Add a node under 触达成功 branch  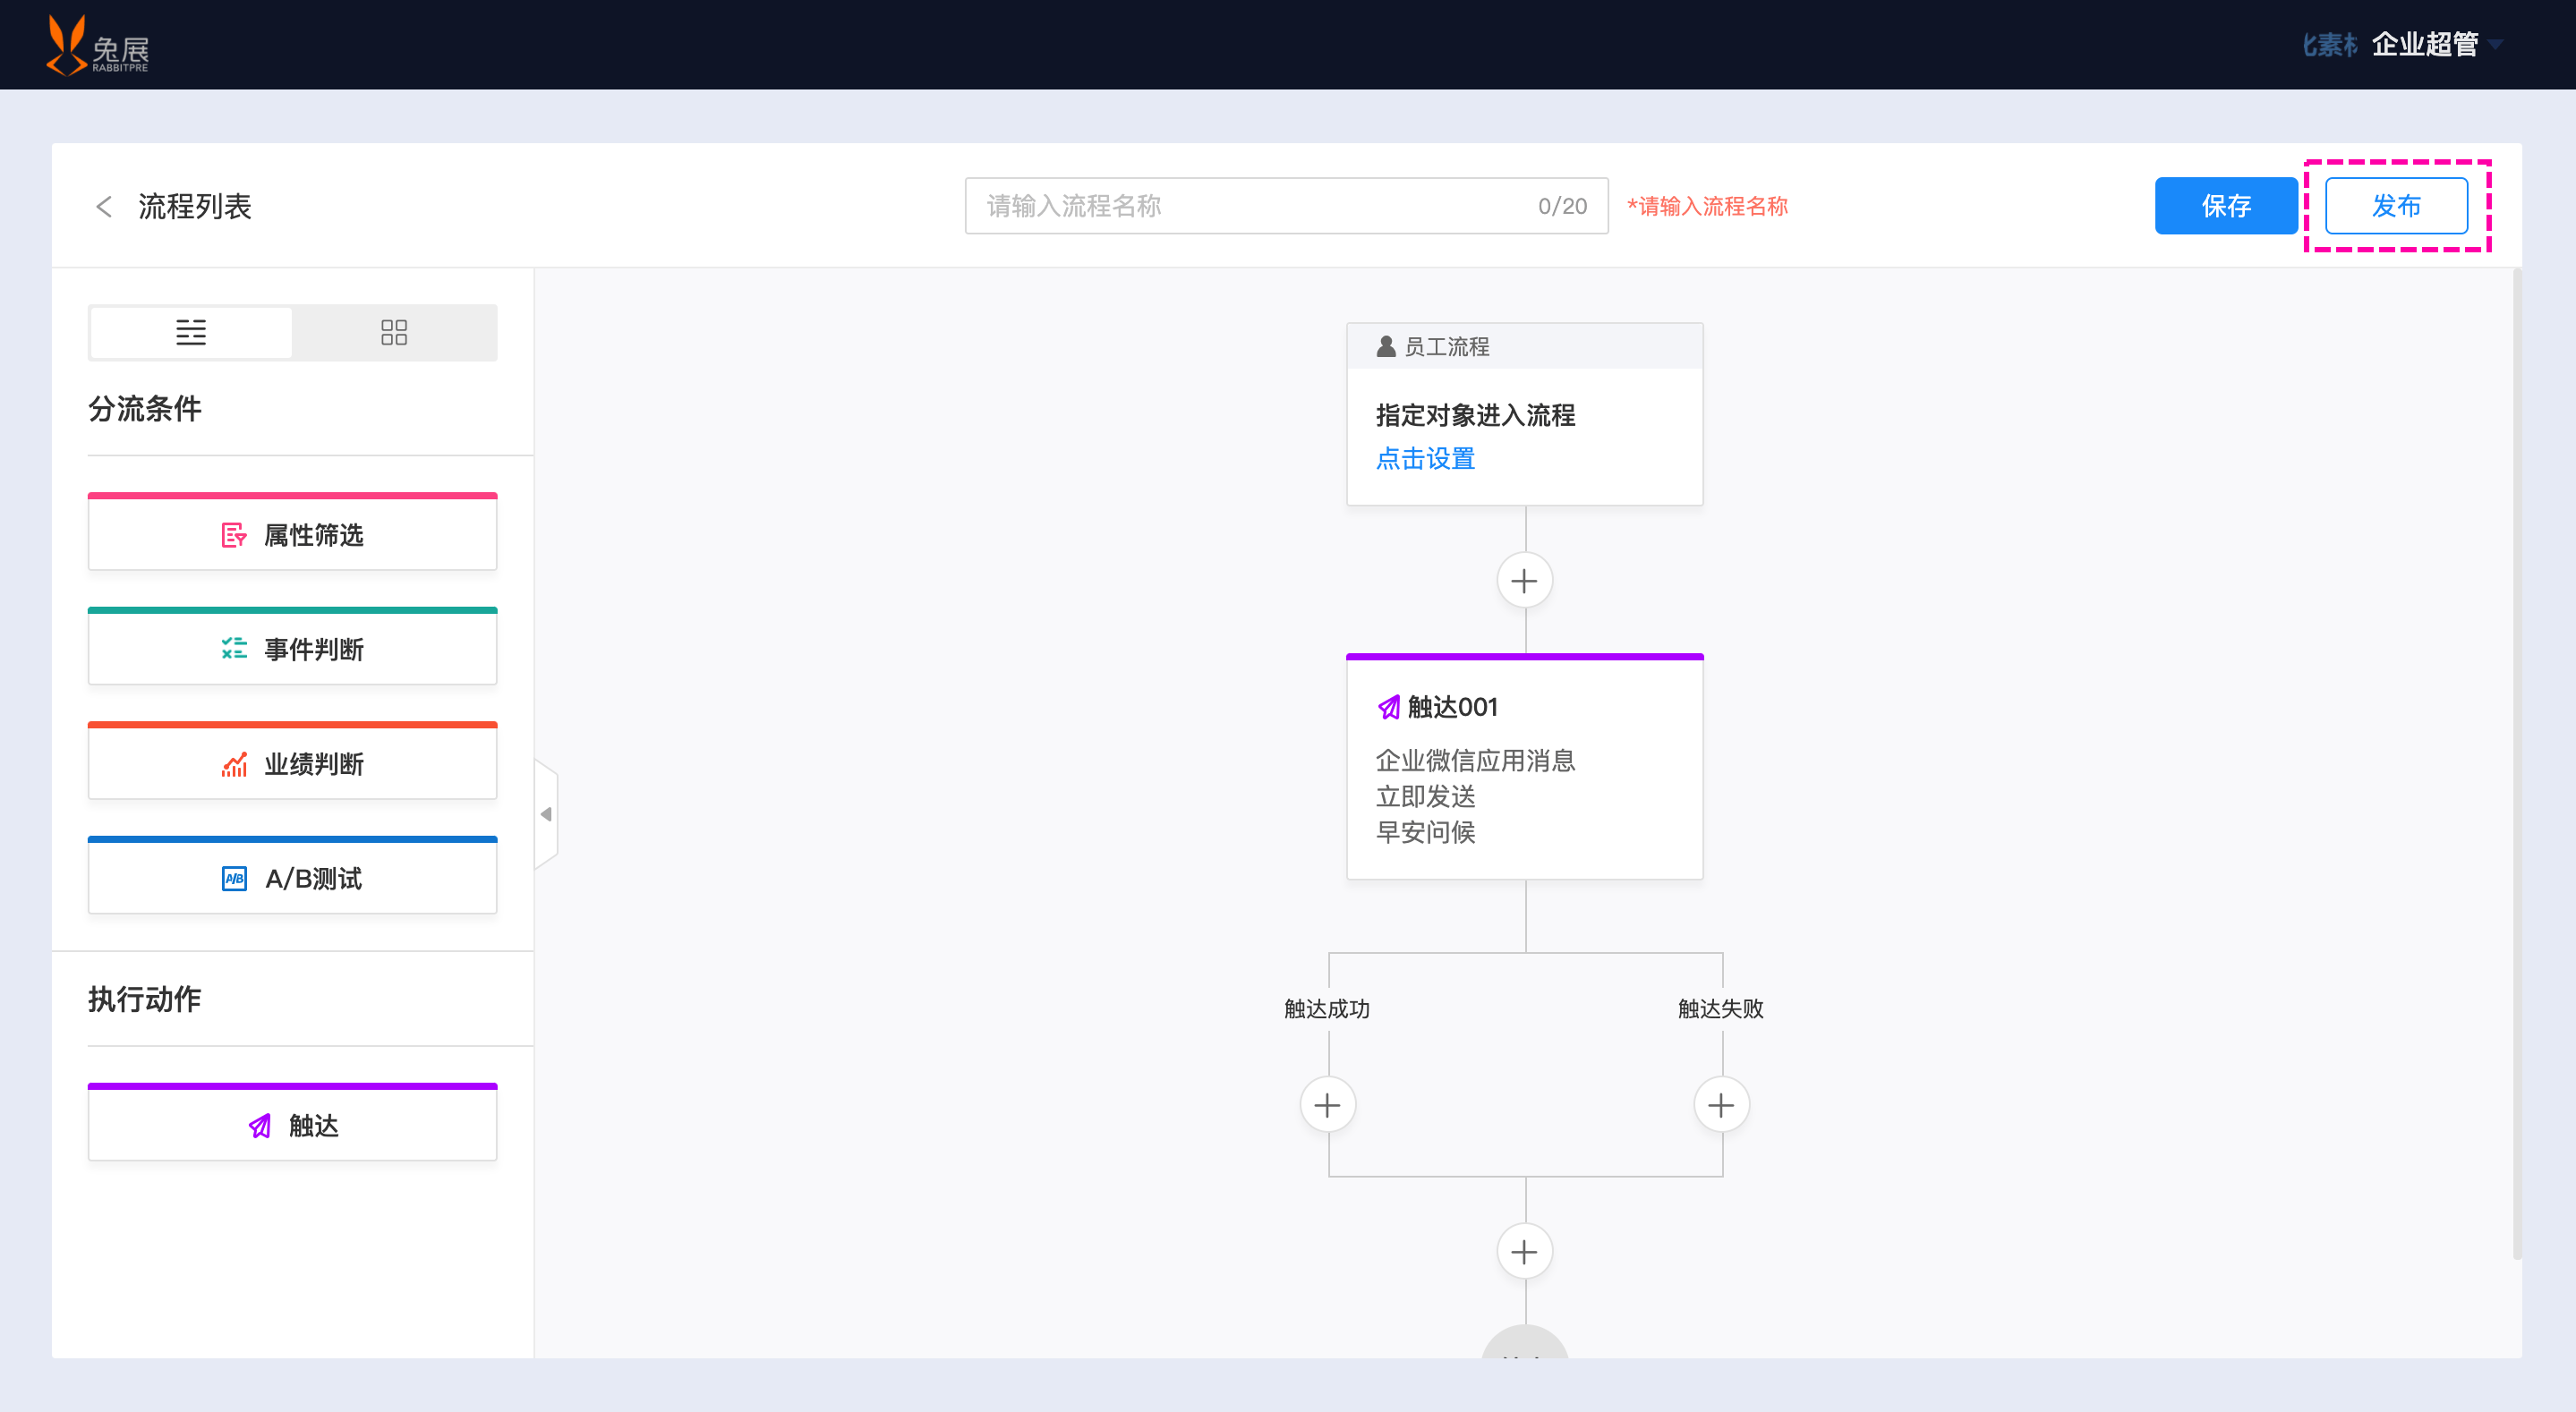coord(1327,1105)
